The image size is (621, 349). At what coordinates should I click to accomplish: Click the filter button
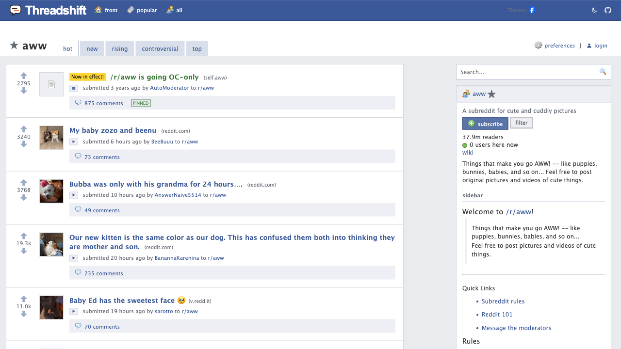(522, 123)
